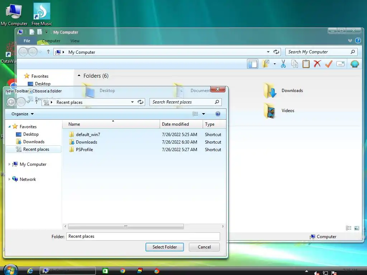Sort by the Type column header

tap(214, 124)
